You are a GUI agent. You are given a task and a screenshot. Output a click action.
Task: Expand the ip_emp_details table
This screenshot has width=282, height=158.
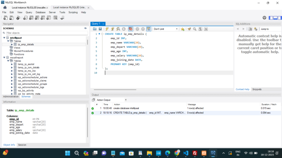12,44
